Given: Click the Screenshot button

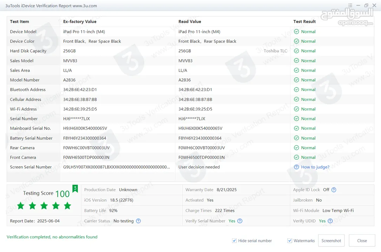Looking at the screenshot, I should (331, 240).
